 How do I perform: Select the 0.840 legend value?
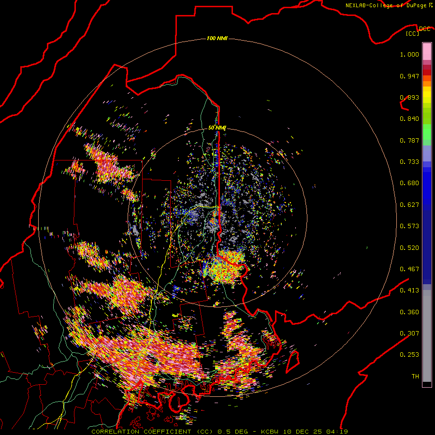409,119
